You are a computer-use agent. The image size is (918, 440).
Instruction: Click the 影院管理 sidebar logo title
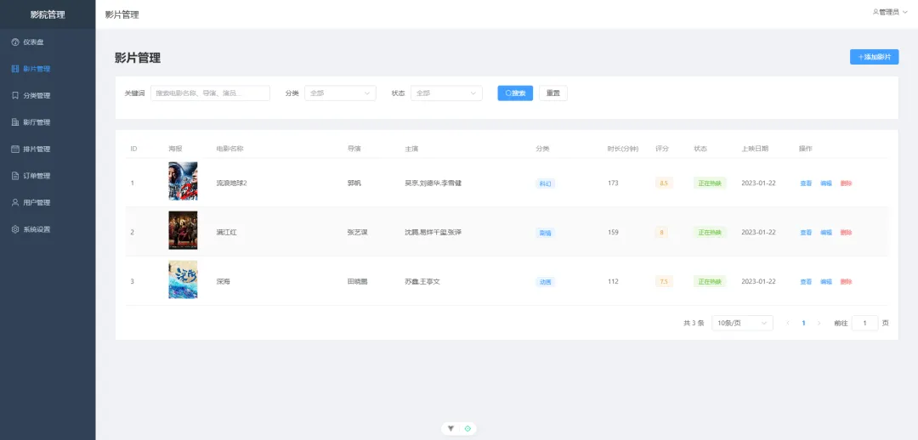(x=48, y=14)
